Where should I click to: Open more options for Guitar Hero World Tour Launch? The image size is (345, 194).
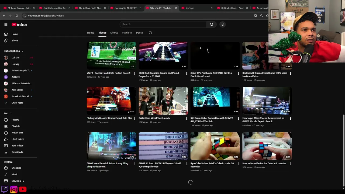[187, 118]
